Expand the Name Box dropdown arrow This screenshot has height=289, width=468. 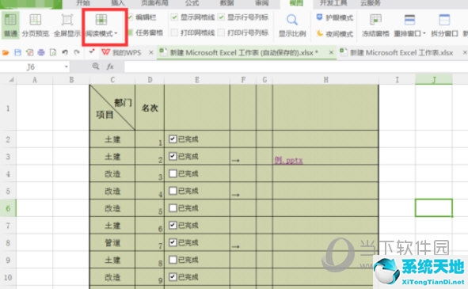click(x=66, y=67)
